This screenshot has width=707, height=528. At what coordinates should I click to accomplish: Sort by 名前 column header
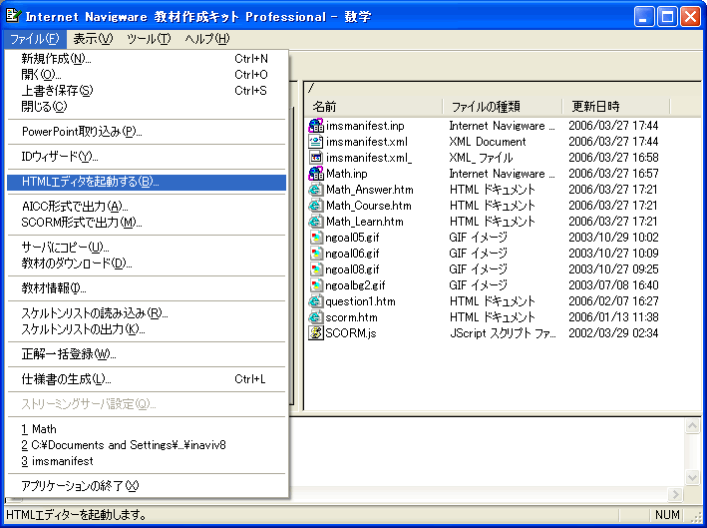click(374, 107)
